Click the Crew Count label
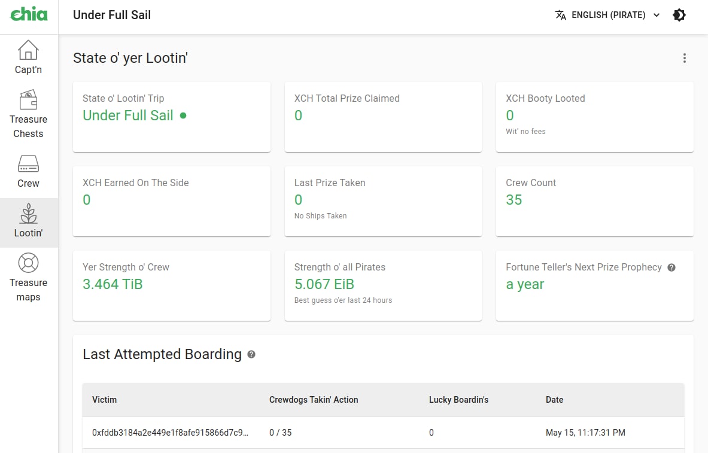Viewport: 708px width, 453px height. [x=530, y=183]
